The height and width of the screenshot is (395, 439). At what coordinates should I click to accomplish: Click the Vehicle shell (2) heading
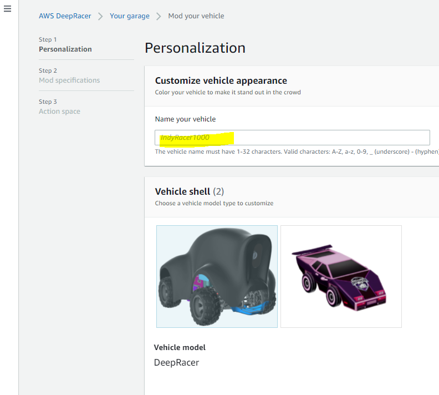coord(190,191)
